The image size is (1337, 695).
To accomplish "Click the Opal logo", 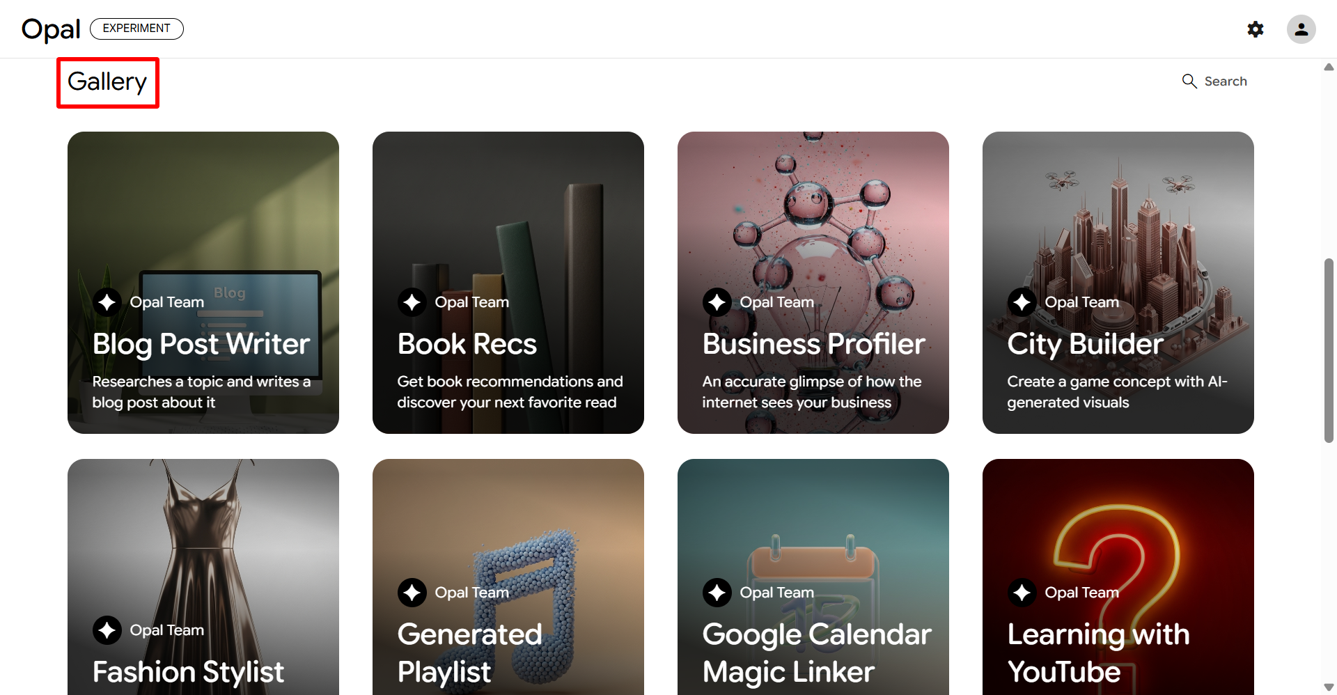I will [x=51, y=29].
